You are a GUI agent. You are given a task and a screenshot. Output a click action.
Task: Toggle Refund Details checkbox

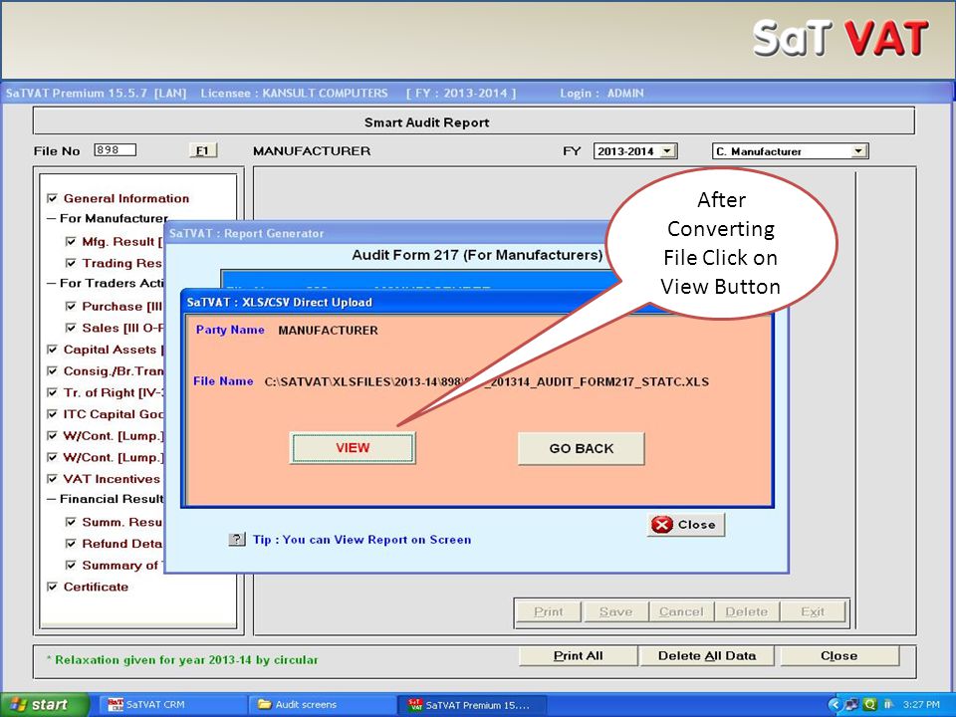(x=71, y=544)
